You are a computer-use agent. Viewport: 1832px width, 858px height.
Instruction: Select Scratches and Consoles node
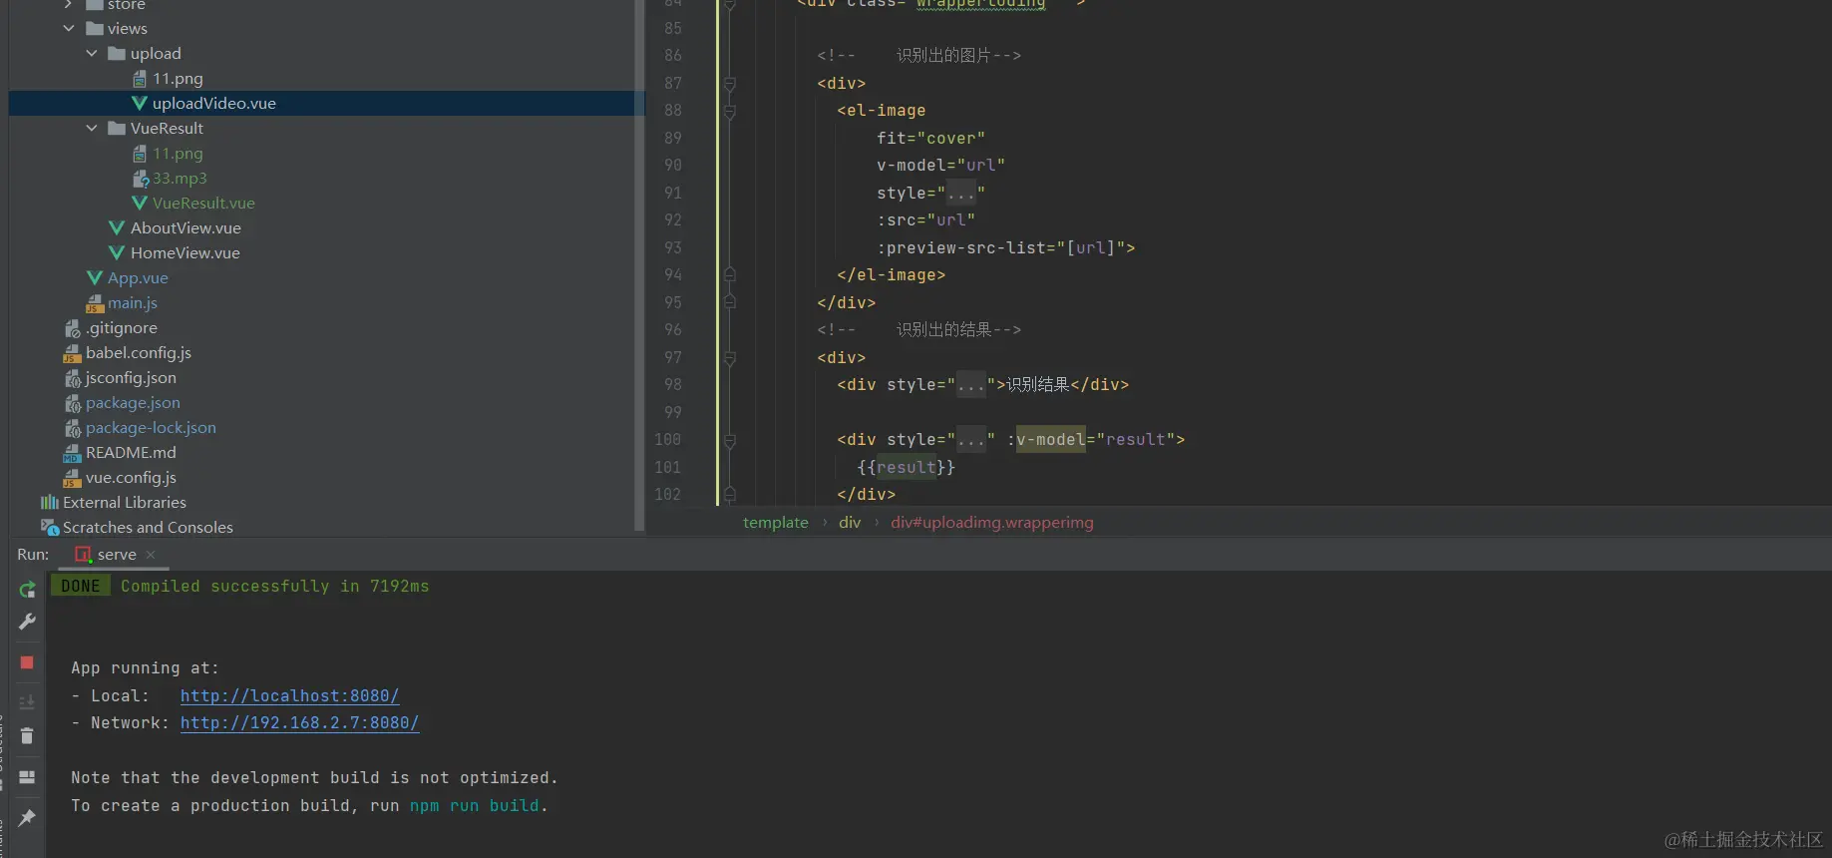[148, 527]
